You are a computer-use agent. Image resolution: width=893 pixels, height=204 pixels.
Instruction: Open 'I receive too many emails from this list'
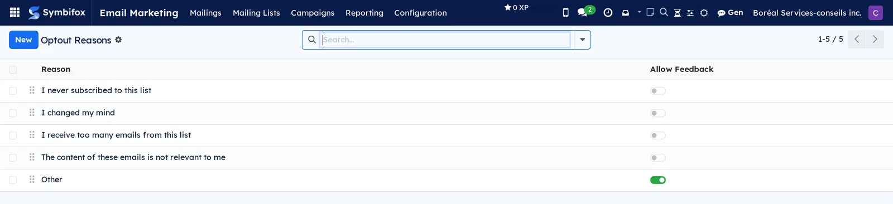point(116,135)
